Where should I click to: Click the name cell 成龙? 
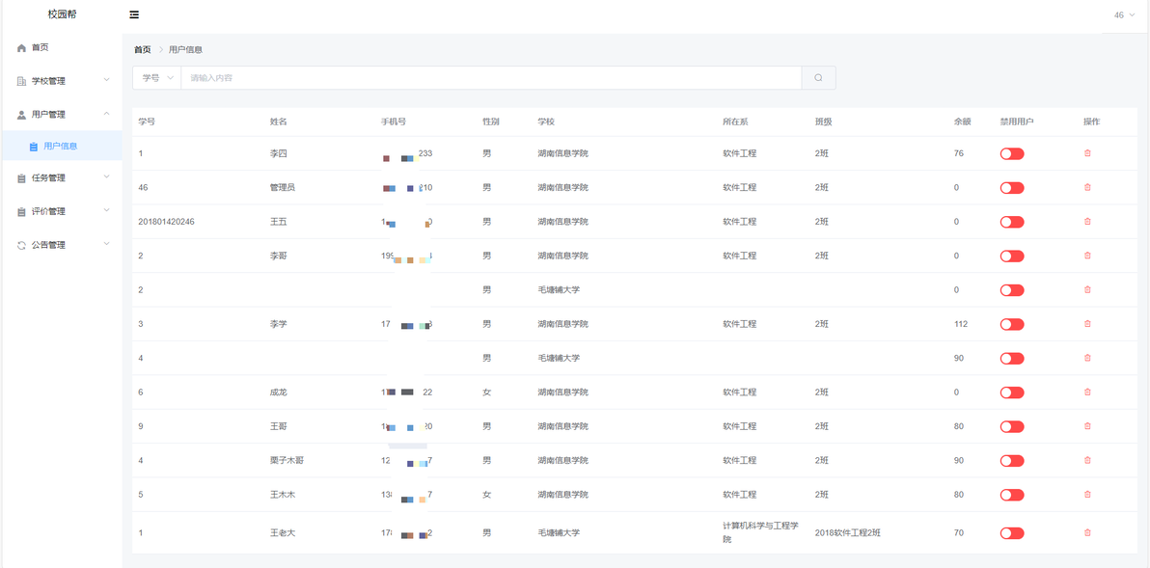(279, 392)
